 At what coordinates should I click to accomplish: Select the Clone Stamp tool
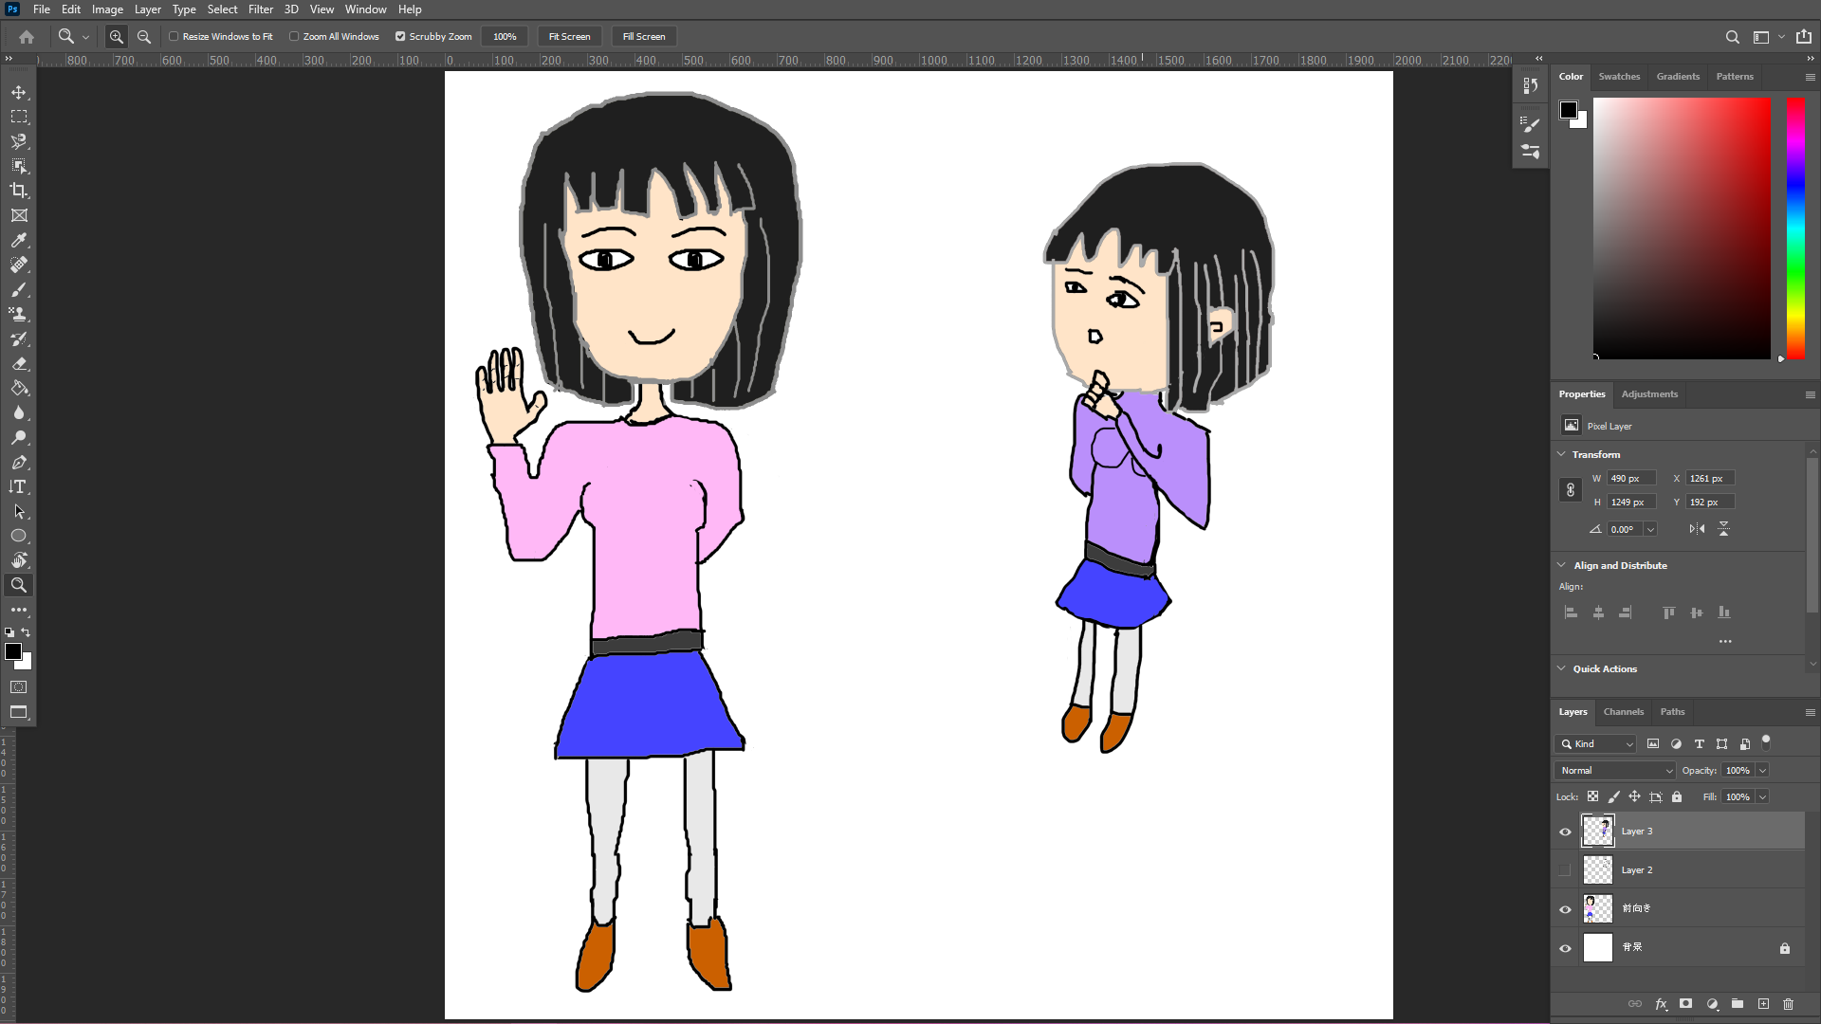19,314
